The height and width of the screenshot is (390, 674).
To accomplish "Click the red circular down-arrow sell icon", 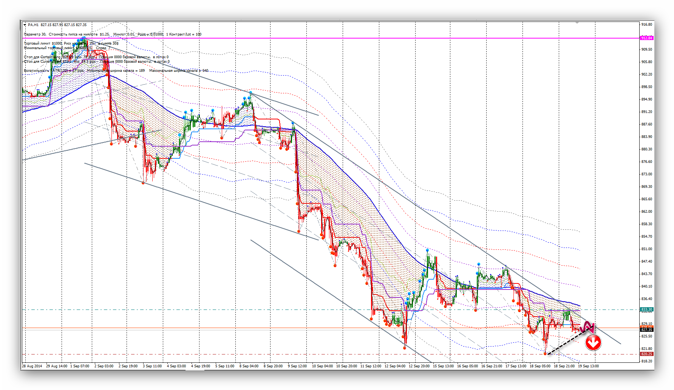I will (x=593, y=342).
